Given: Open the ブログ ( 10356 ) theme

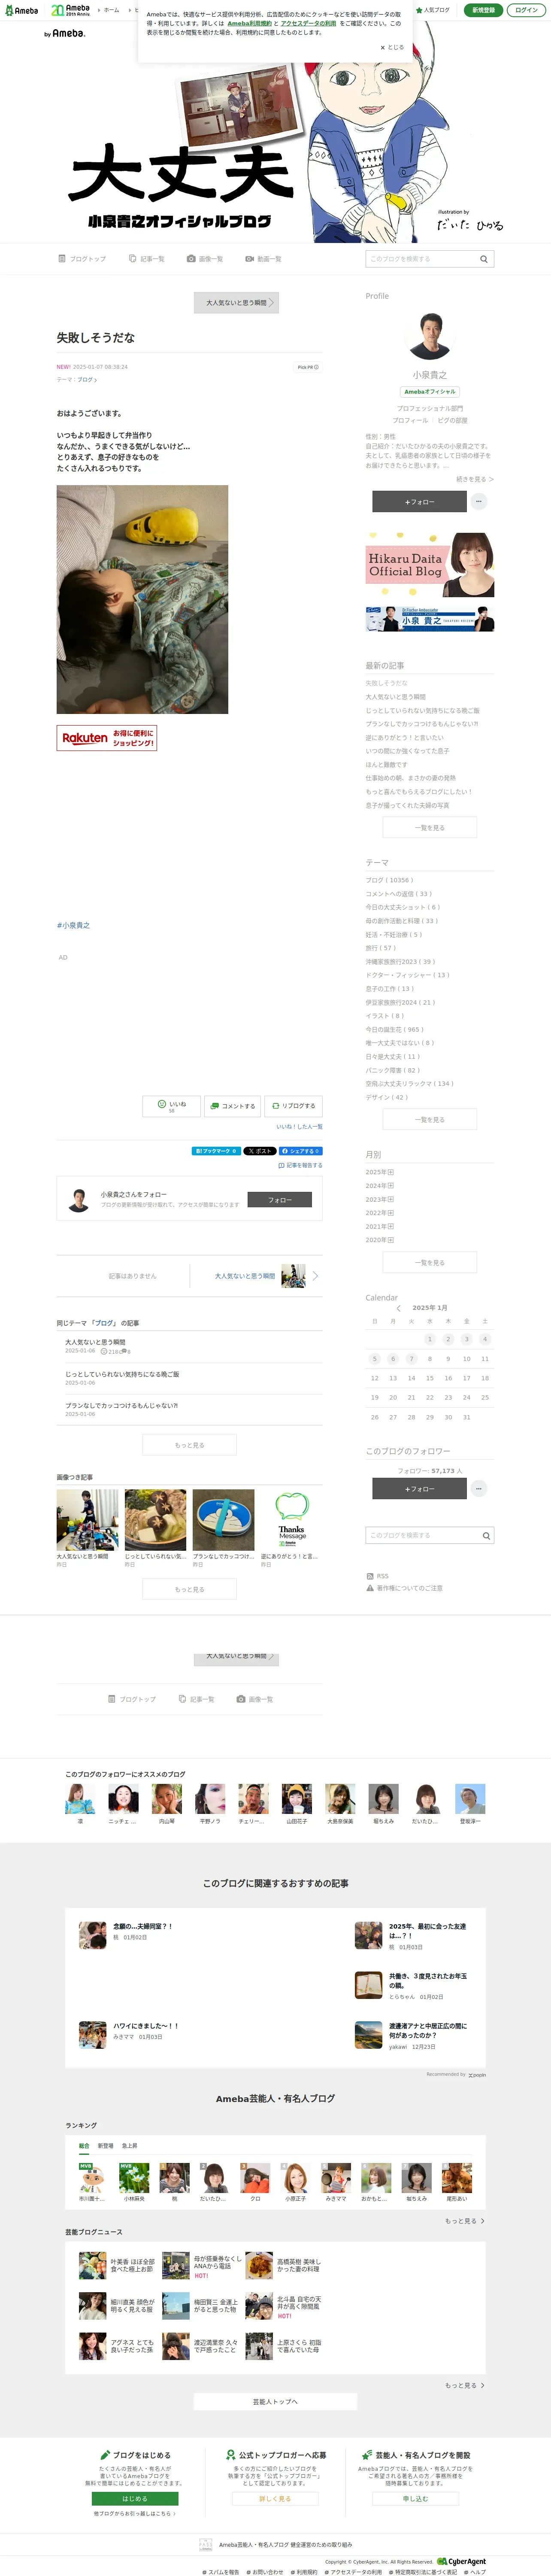Looking at the screenshot, I should coord(389,880).
